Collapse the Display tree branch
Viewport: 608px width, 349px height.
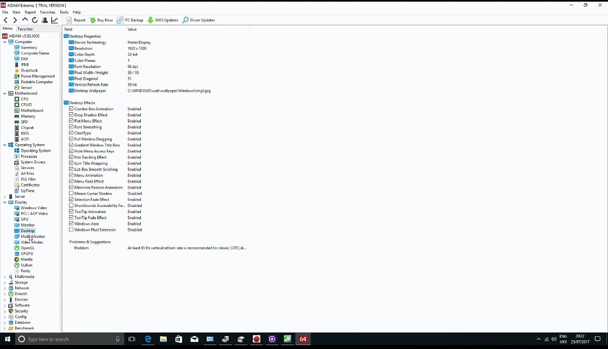(x=4, y=202)
